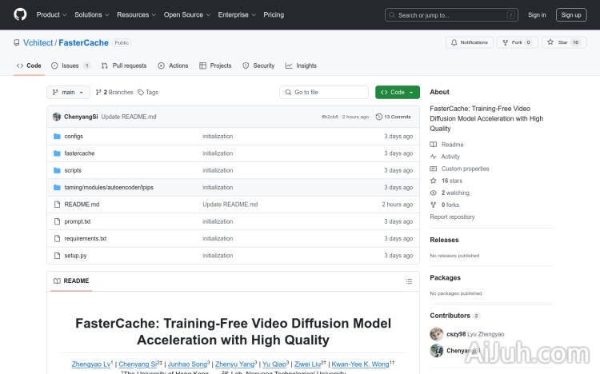Click the Sign up button

(571, 14)
